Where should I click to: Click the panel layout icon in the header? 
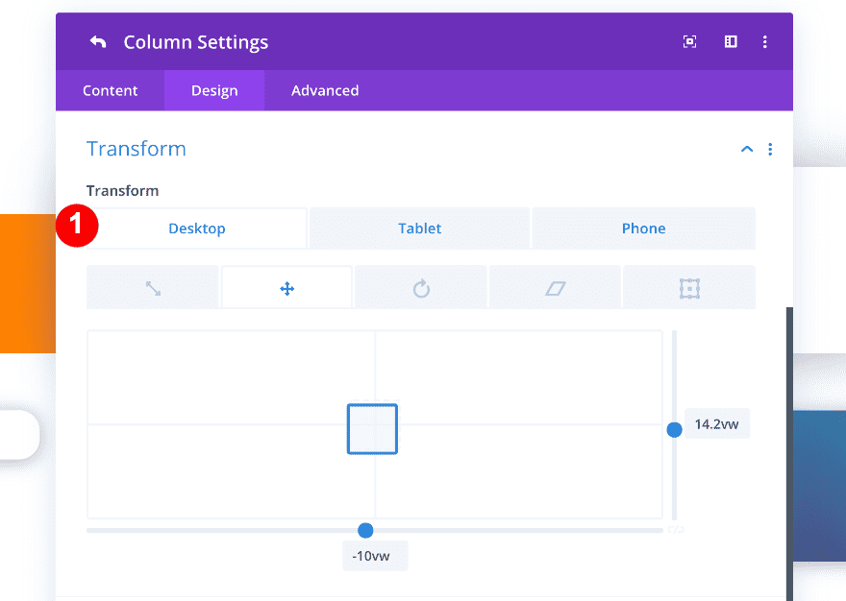(x=730, y=41)
